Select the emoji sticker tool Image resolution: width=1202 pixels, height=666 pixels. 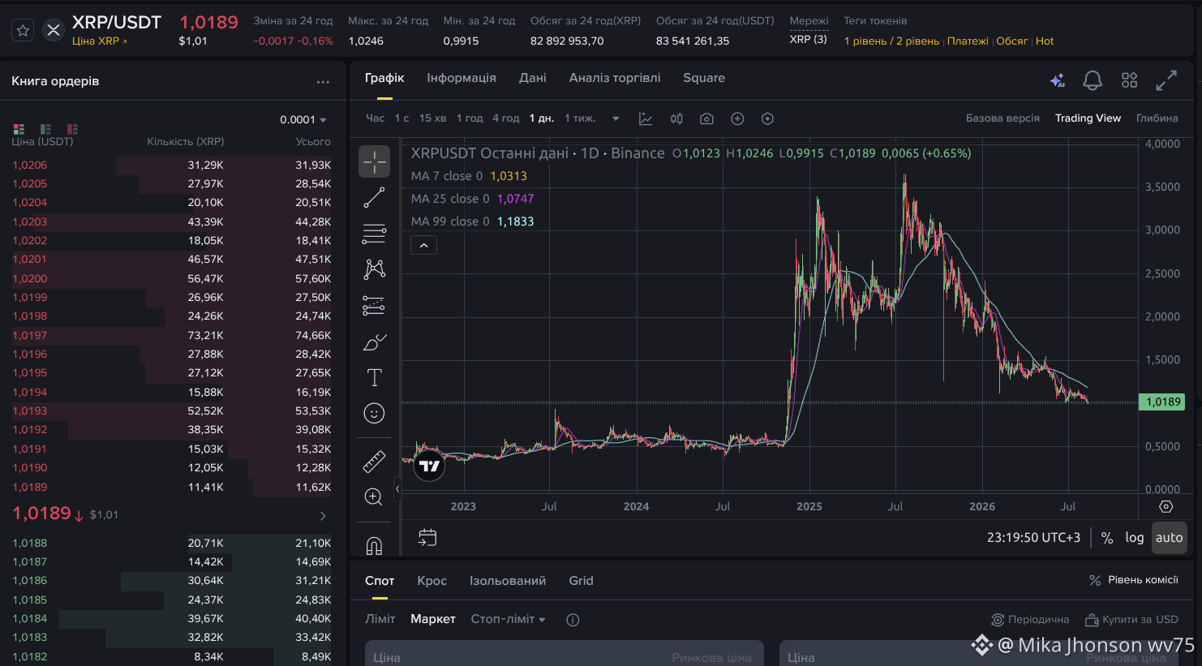[x=374, y=413]
